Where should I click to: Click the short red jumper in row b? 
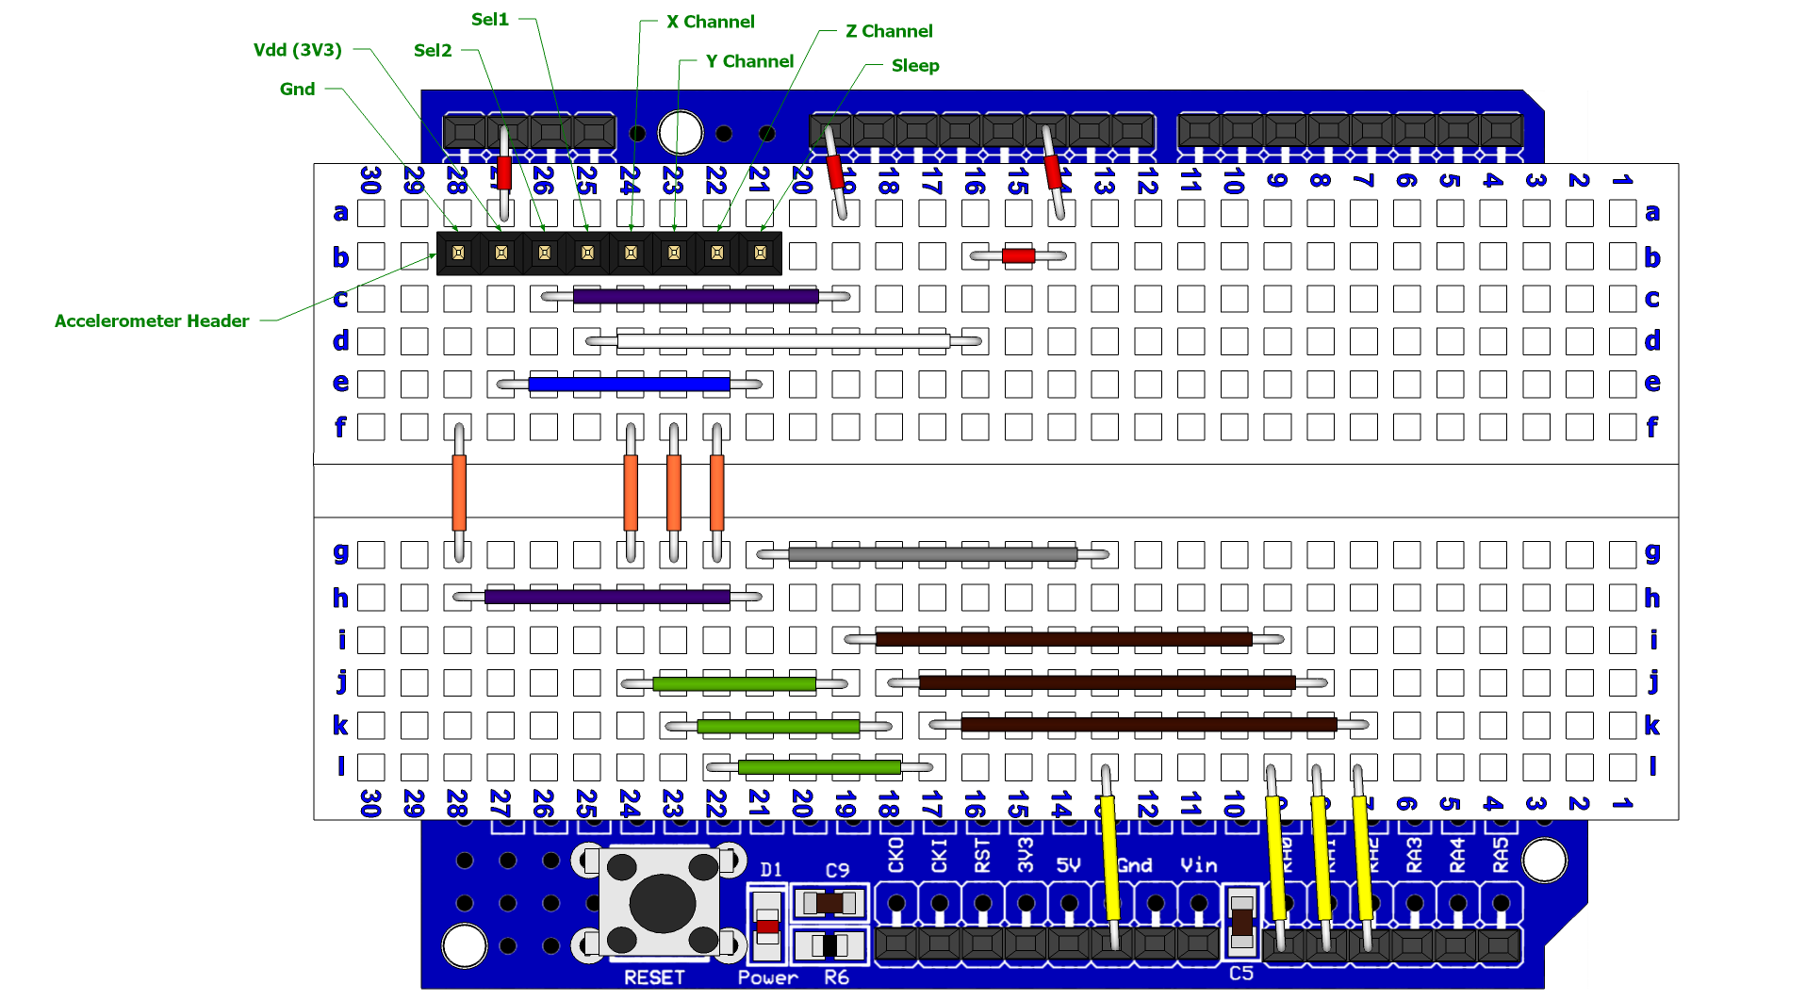click(x=1018, y=255)
